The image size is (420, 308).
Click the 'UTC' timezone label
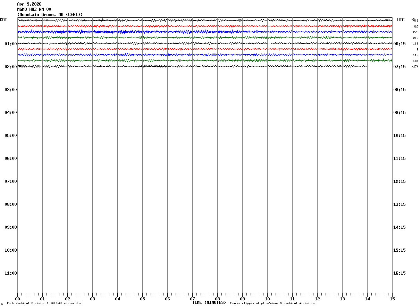pos(401,20)
